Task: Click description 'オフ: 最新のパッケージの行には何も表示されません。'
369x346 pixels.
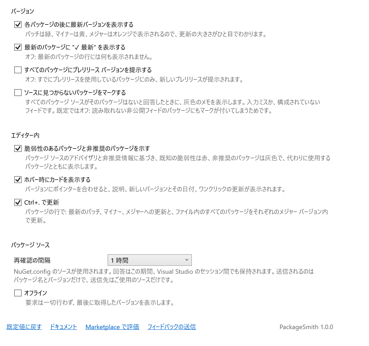Action: point(89,57)
